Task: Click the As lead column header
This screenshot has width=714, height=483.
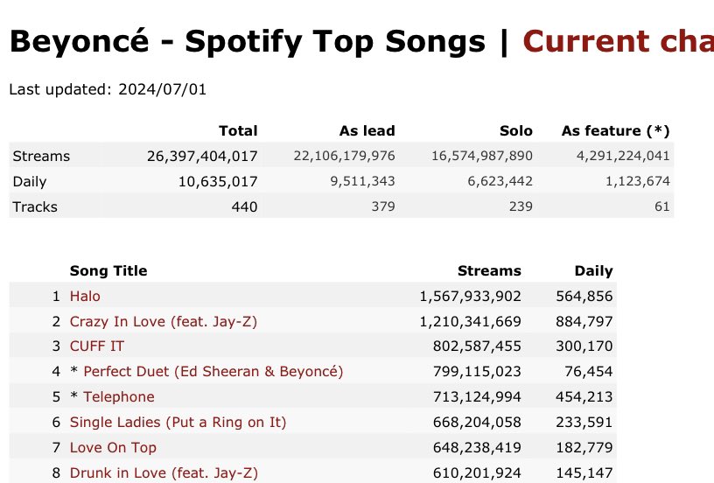Action: 367,131
